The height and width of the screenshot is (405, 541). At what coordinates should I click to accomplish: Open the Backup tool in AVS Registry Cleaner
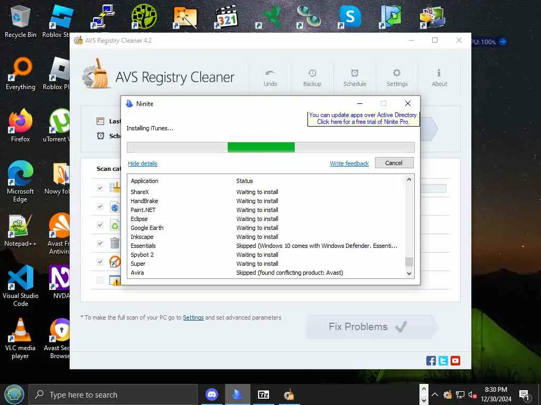[x=312, y=78]
